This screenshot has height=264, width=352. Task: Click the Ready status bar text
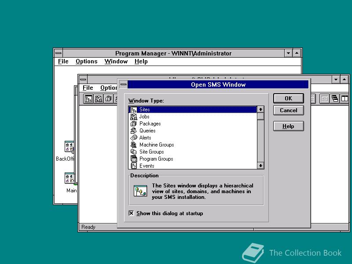(88, 227)
